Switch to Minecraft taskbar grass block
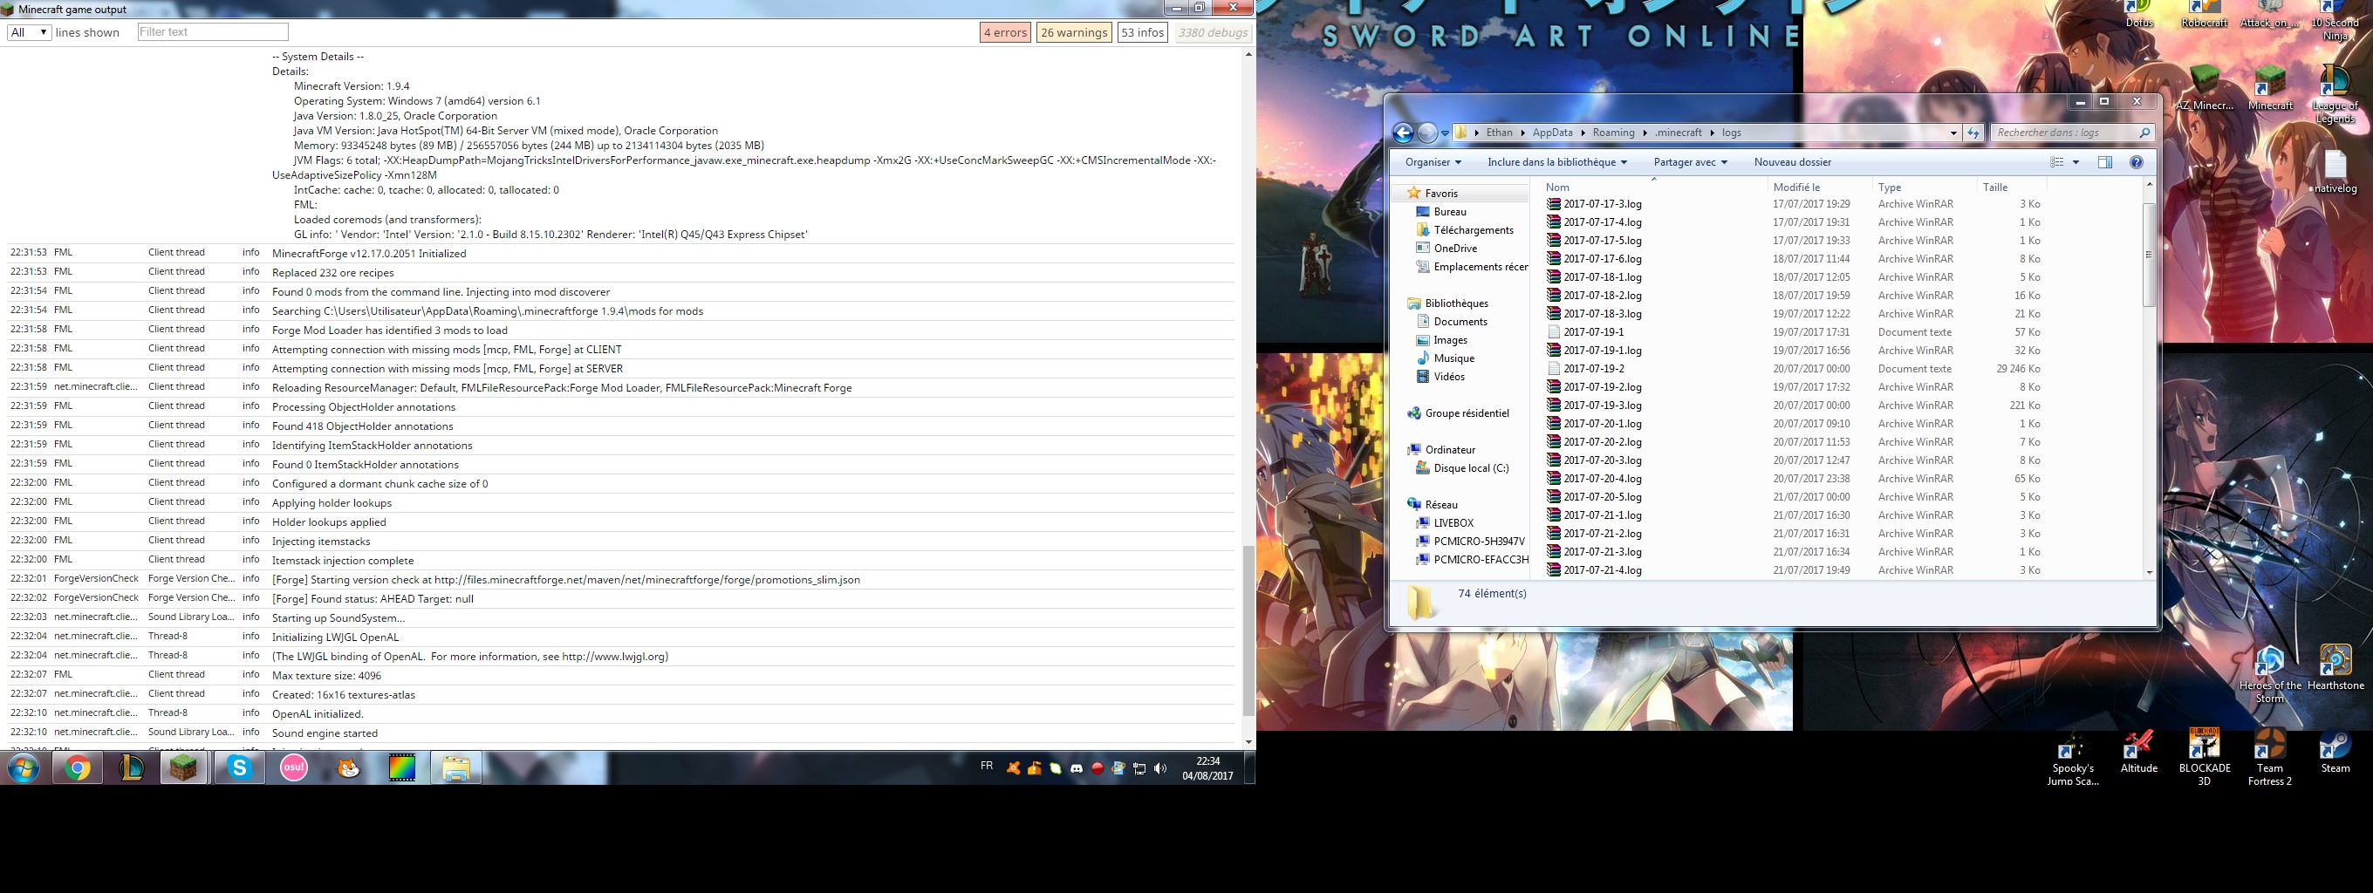This screenshot has width=2373, height=893. click(184, 767)
